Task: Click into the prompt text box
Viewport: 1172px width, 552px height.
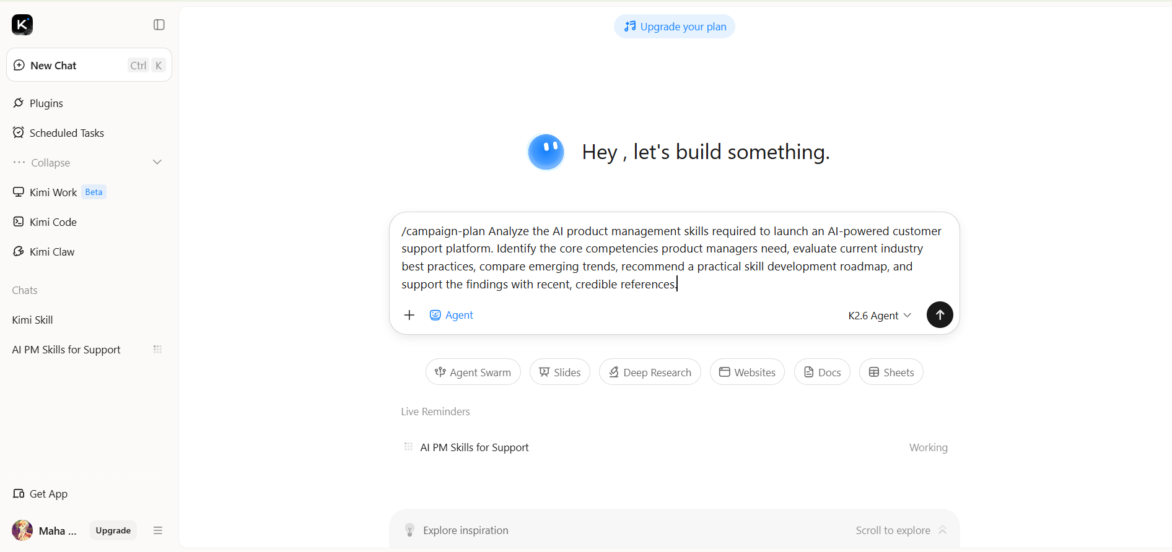Action: pyautogui.click(x=671, y=257)
